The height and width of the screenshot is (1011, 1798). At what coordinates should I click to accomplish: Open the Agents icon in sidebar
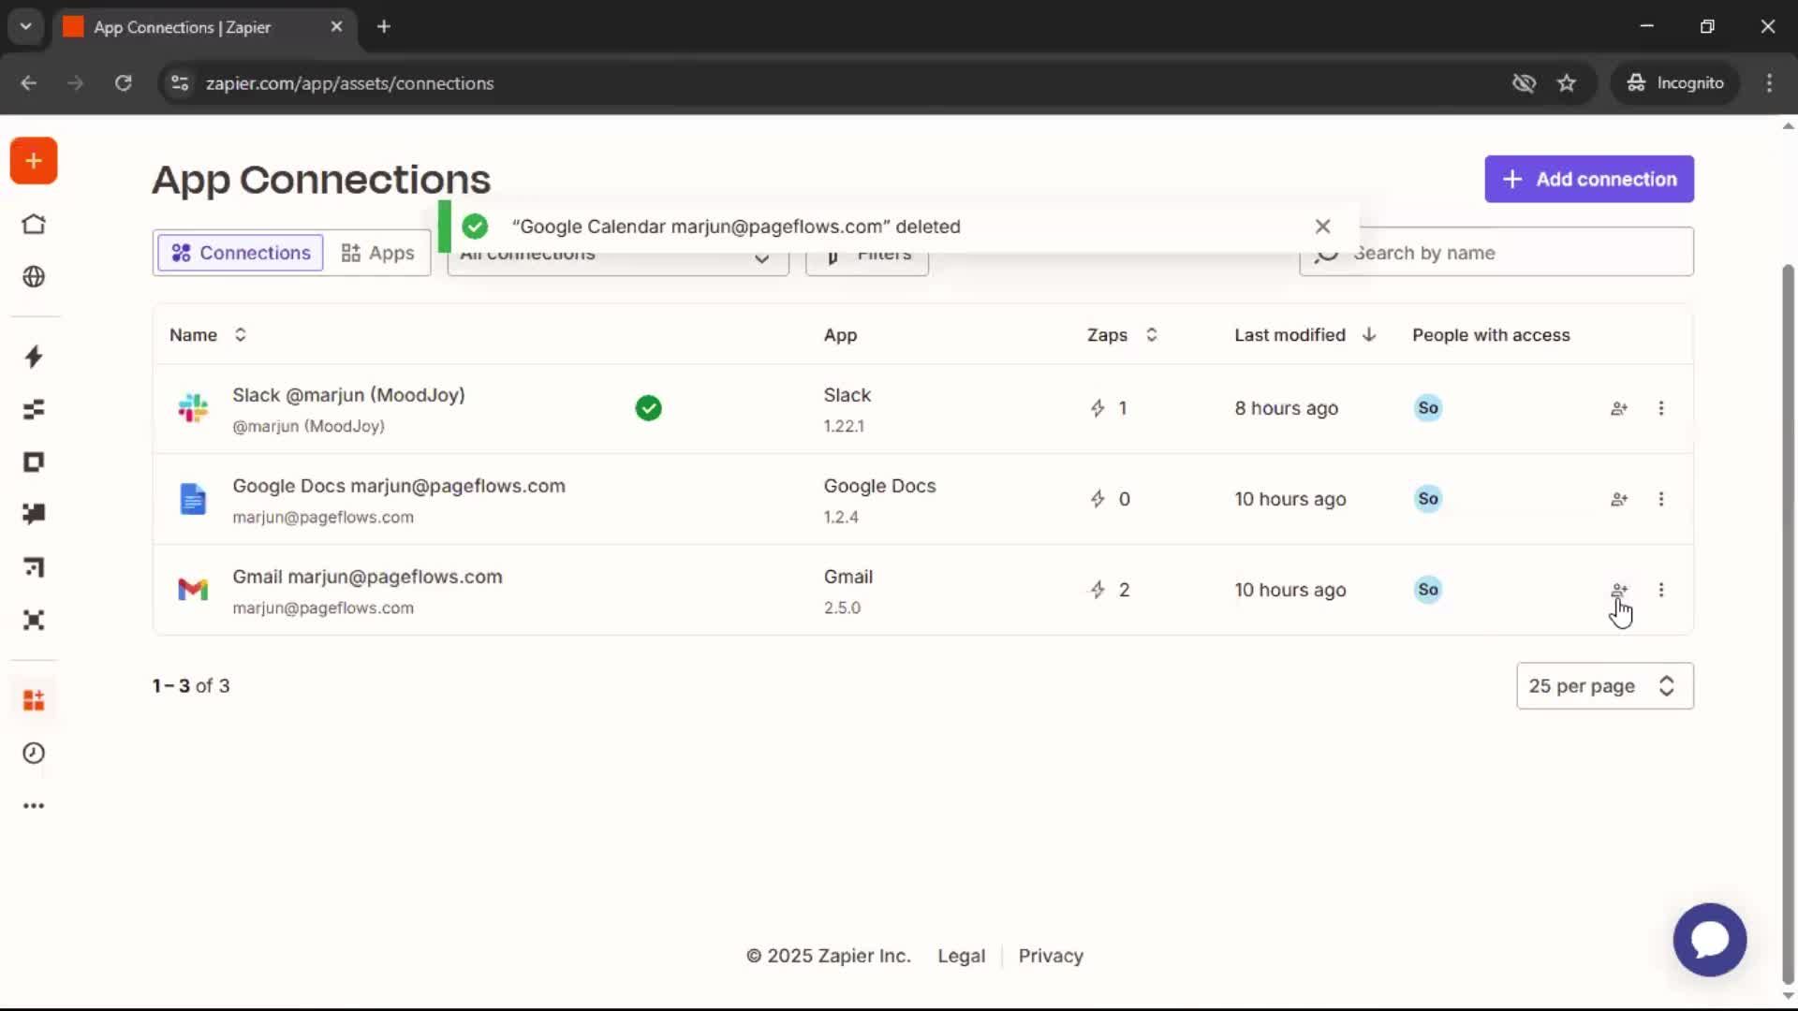34,620
